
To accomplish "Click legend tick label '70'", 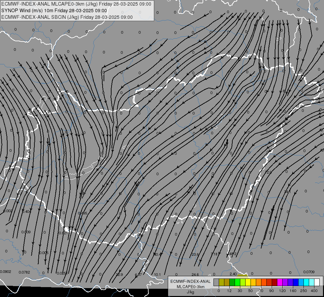I will tap(261, 291).
